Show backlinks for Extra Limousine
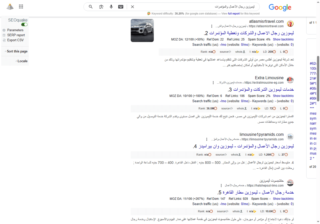Image resolution: width=320 pixels, height=224 pixels. click(283, 96)
